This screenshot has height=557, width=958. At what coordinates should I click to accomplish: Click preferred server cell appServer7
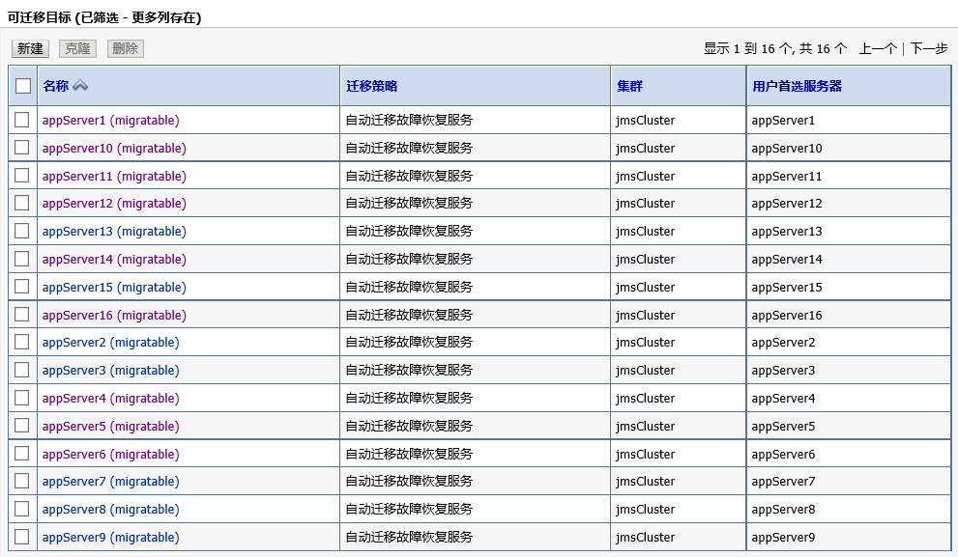click(x=783, y=482)
